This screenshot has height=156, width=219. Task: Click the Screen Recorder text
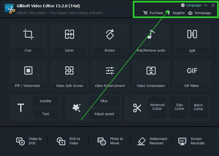click(198, 141)
